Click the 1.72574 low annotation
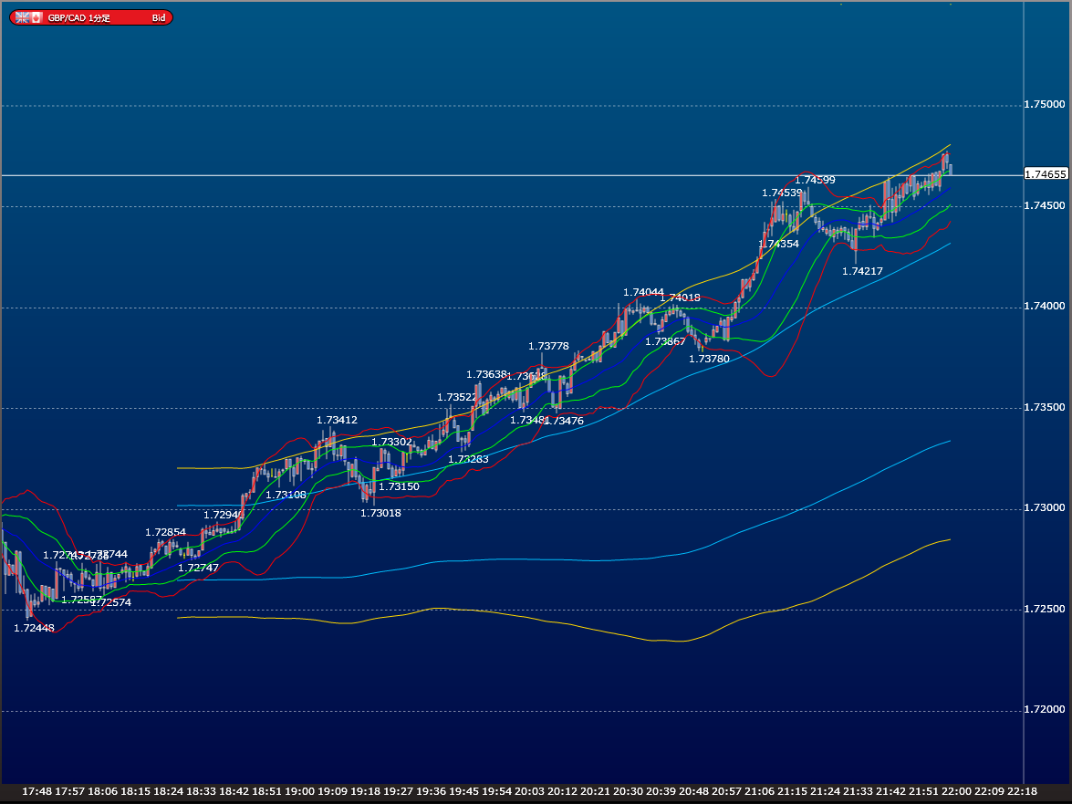This screenshot has width=1072, height=804. pyautogui.click(x=110, y=603)
